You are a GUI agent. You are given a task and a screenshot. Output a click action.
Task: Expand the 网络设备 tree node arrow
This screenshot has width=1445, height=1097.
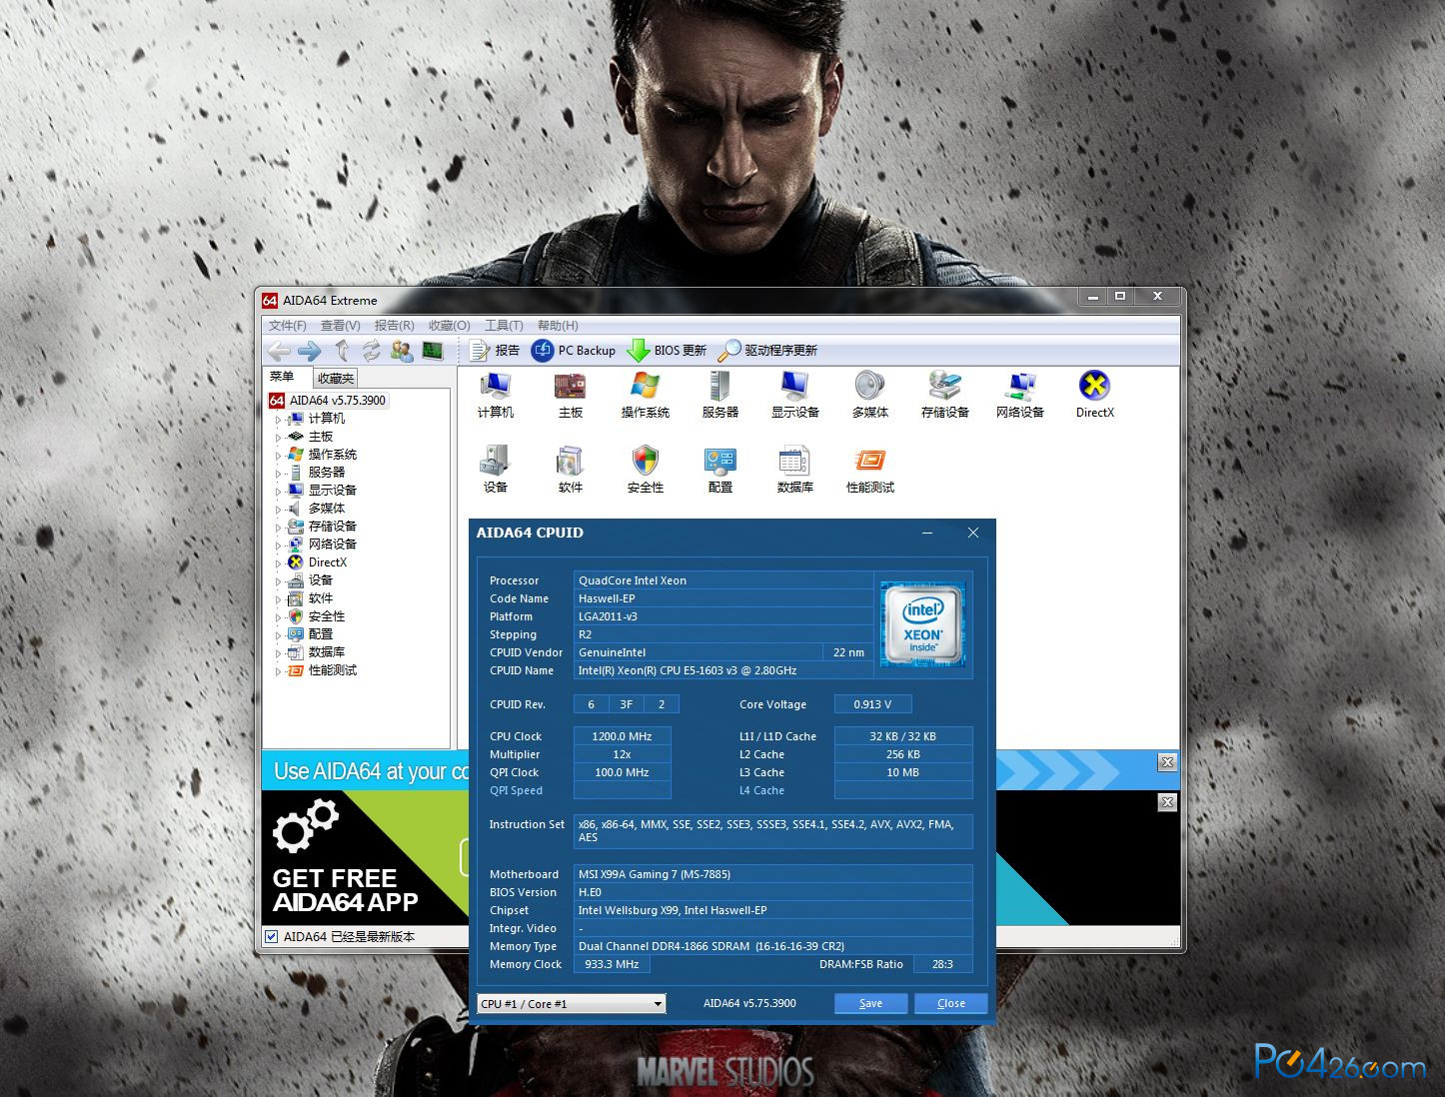click(x=279, y=546)
